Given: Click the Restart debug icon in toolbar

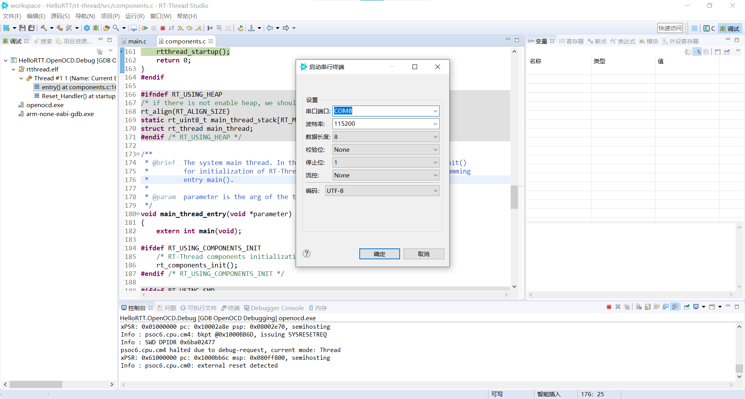Looking at the screenshot, I should [x=241, y=28].
